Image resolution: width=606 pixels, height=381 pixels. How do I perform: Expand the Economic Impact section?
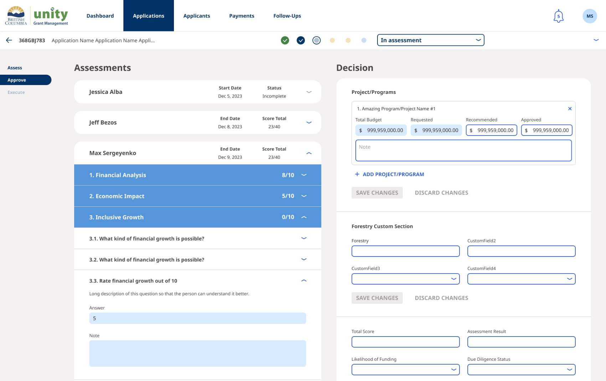click(x=304, y=196)
